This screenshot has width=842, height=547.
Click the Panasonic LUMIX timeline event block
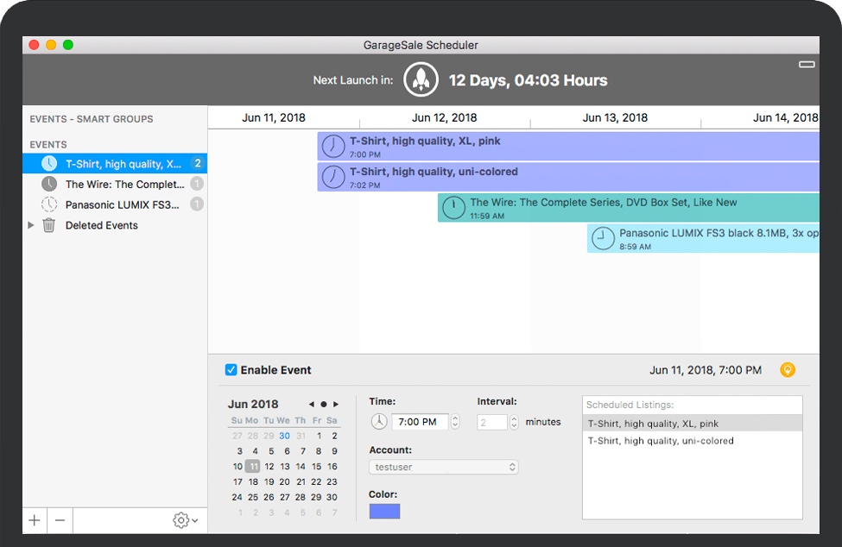click(x=703, y=239)
